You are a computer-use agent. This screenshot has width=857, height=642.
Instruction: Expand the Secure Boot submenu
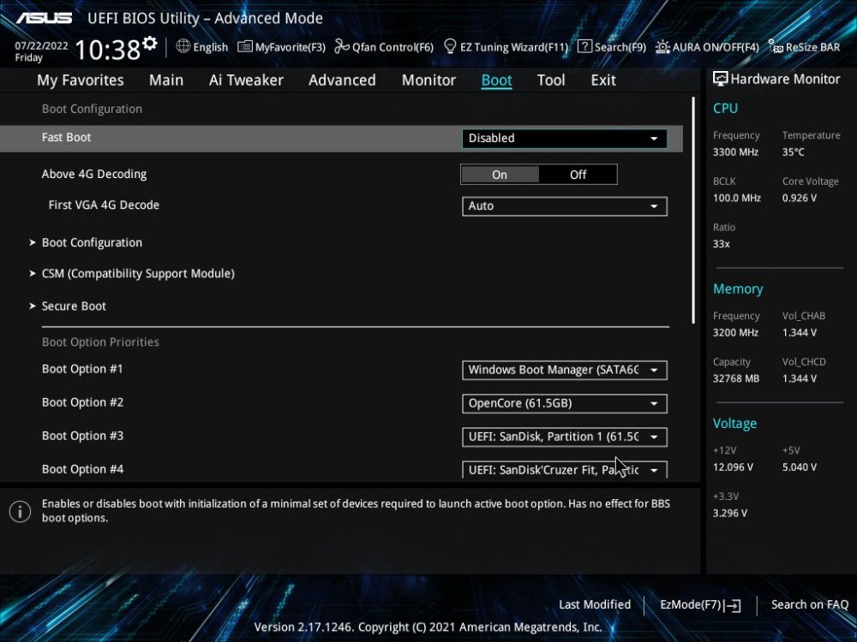[x=74, y=306]
